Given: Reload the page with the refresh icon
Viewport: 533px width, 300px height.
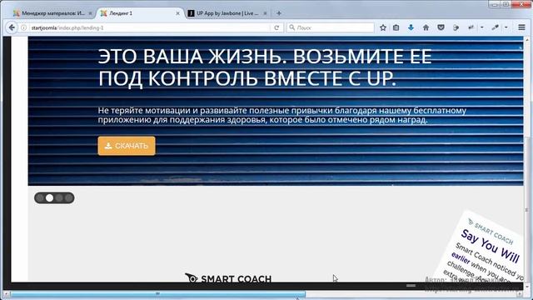Looking at the screenshot, I should coord(276,27).
